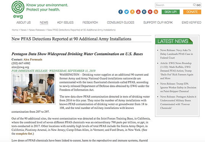The width and height of the screenshot is (205, 142).
Task: Open the YouTube channel icon
Action: (x=138, y=12)
